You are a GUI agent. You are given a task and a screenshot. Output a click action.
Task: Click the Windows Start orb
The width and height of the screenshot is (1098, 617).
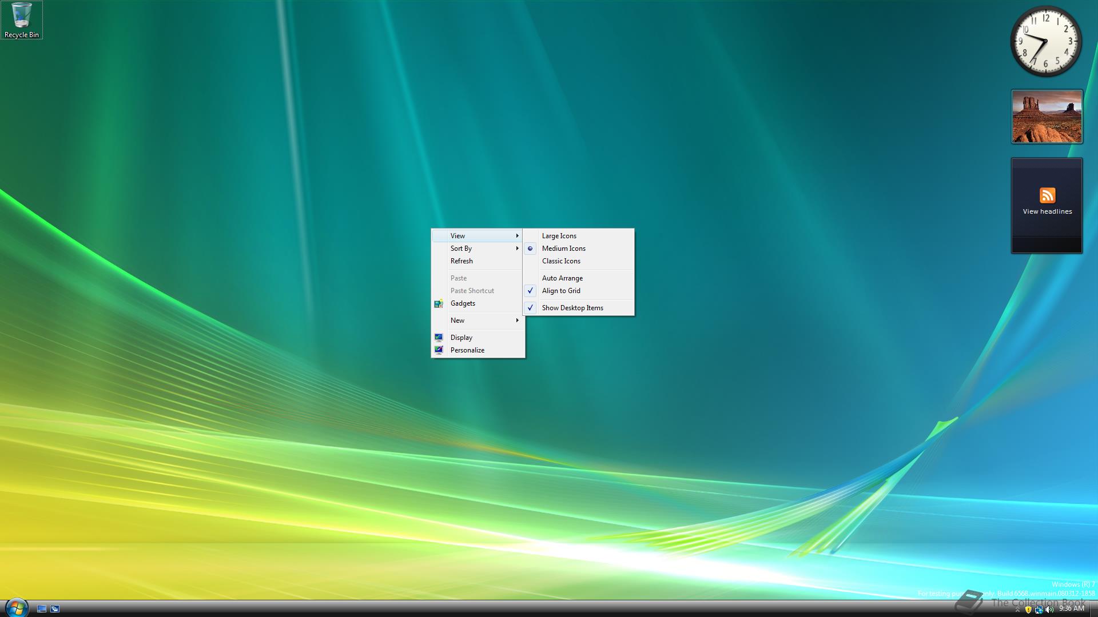click(16, 608)
